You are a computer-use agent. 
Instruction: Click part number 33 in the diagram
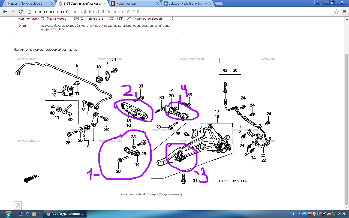pyautogui.click(x=133, y=137)
